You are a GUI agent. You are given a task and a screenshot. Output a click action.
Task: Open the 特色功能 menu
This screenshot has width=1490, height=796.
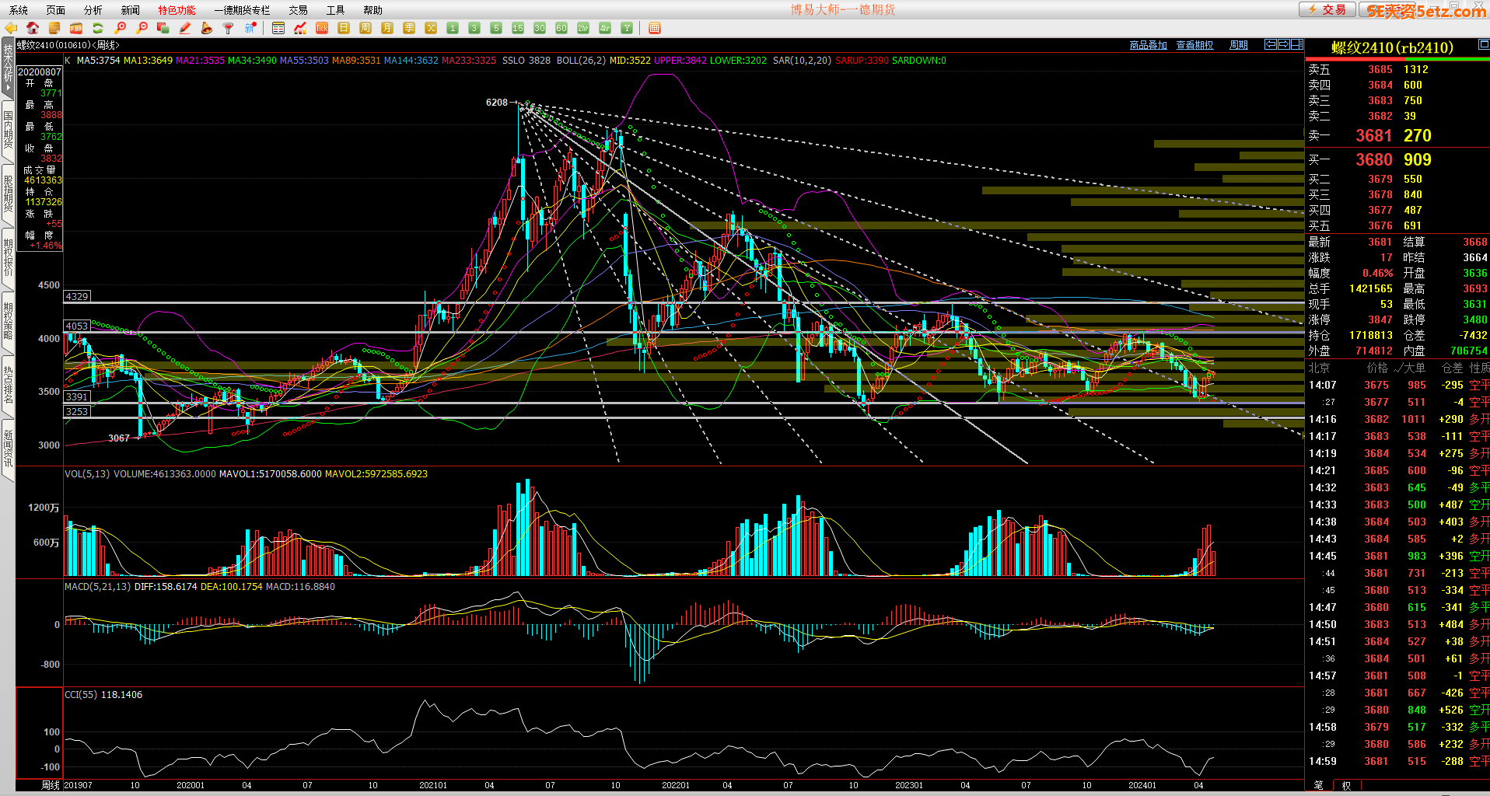point(177,10)
